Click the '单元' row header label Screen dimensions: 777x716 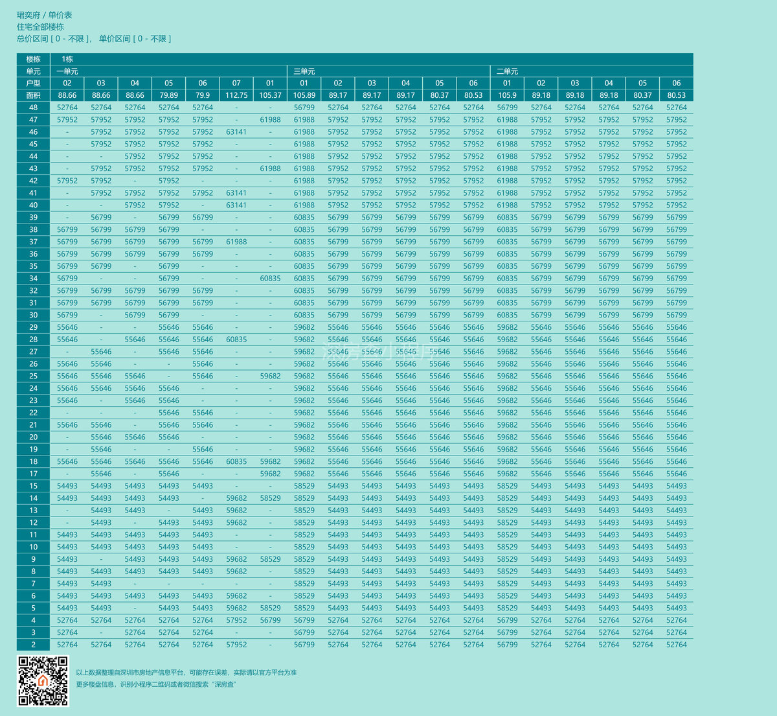pyautogui.click(x=33, y=71)
